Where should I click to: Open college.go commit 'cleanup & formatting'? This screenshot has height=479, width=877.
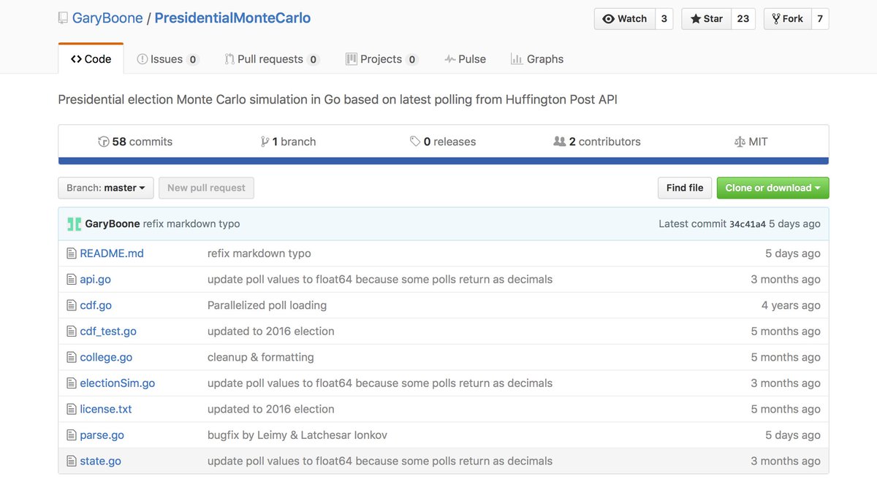point(260,357)
